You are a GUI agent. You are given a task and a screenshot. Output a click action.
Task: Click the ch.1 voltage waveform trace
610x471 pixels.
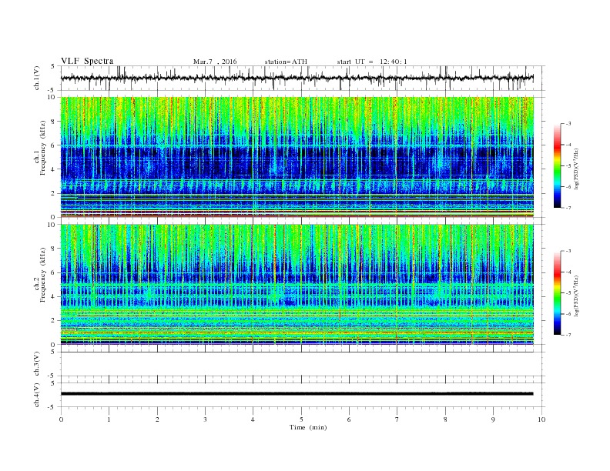pyautogui.click(x=297, y=78)
